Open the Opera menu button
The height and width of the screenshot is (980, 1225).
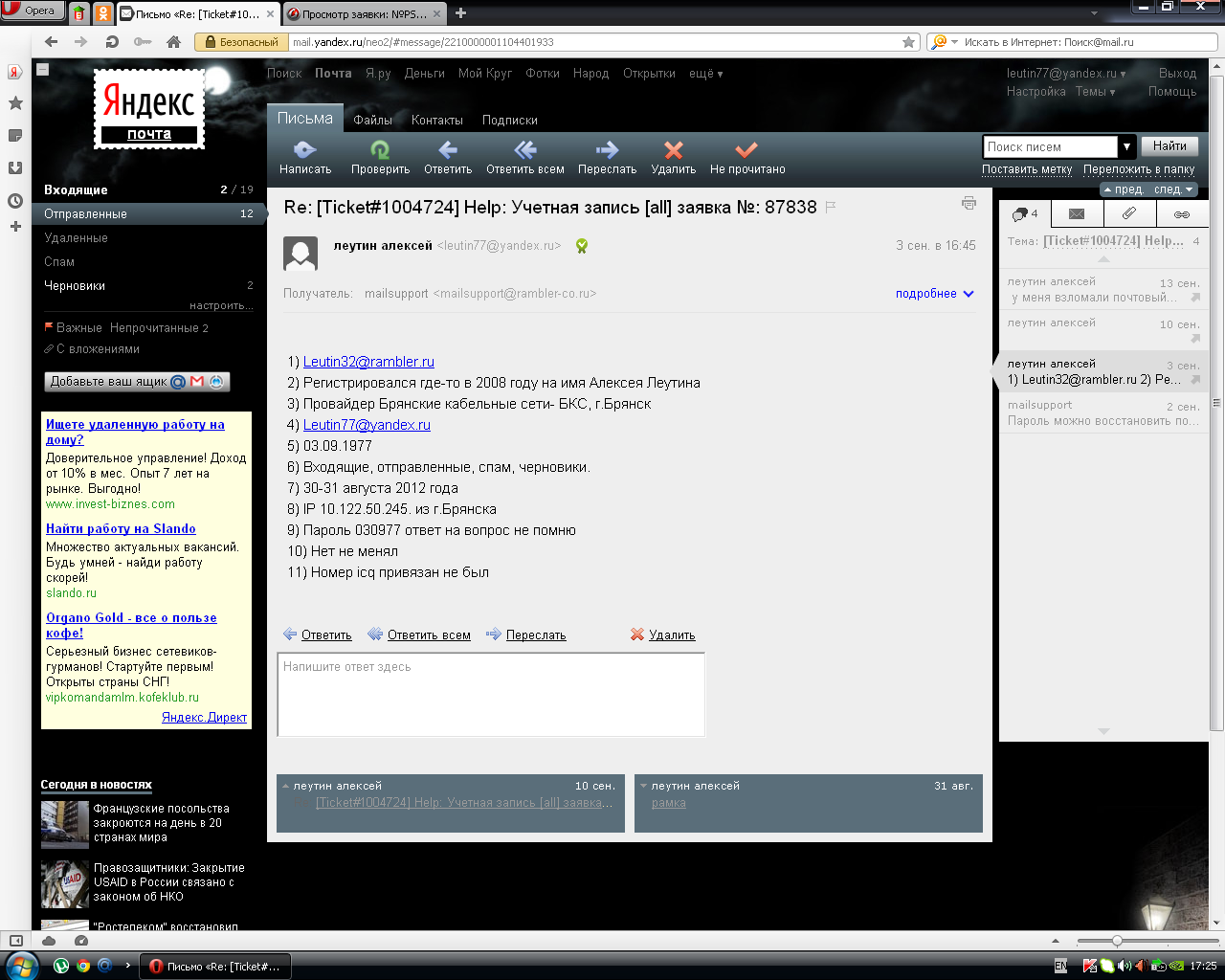point(32,11)
